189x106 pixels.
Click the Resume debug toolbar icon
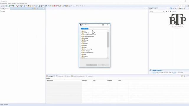point(51,6)
